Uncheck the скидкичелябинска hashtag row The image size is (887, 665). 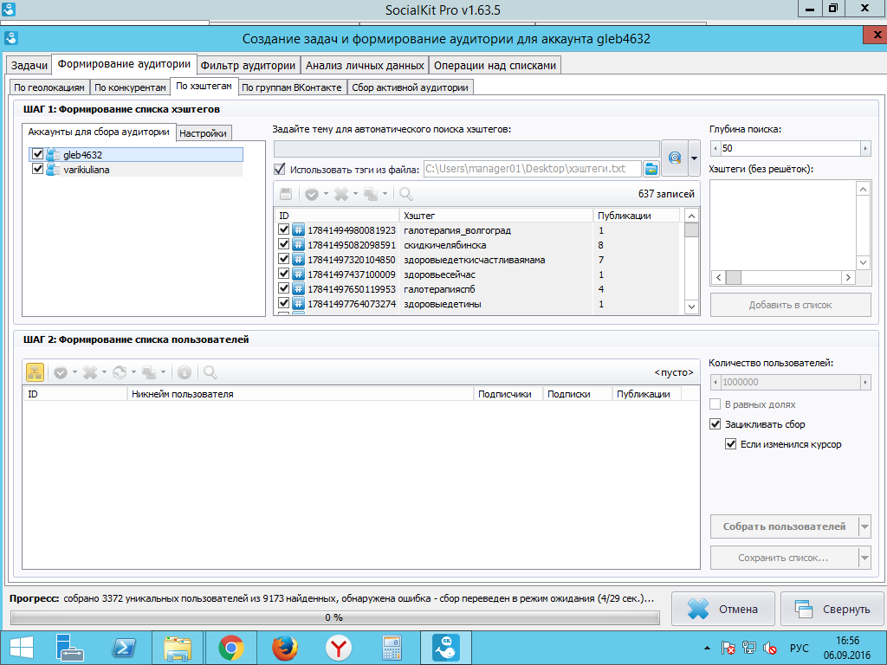(x=284, y=244)
